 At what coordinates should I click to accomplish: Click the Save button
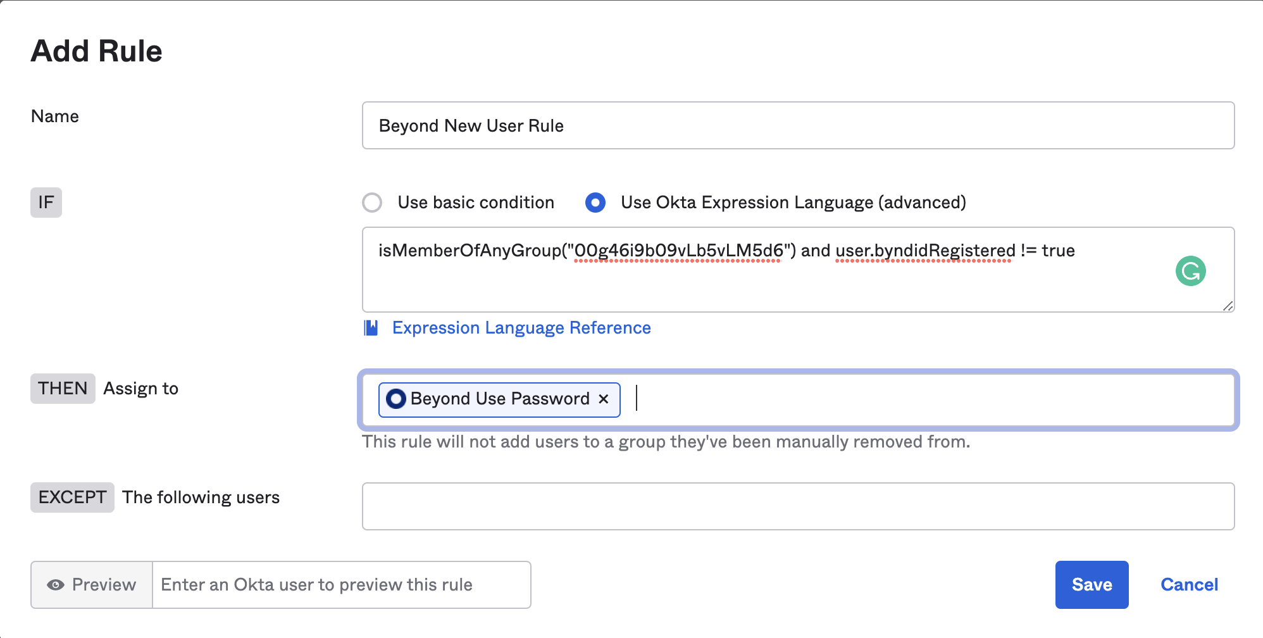[1092, 585]
